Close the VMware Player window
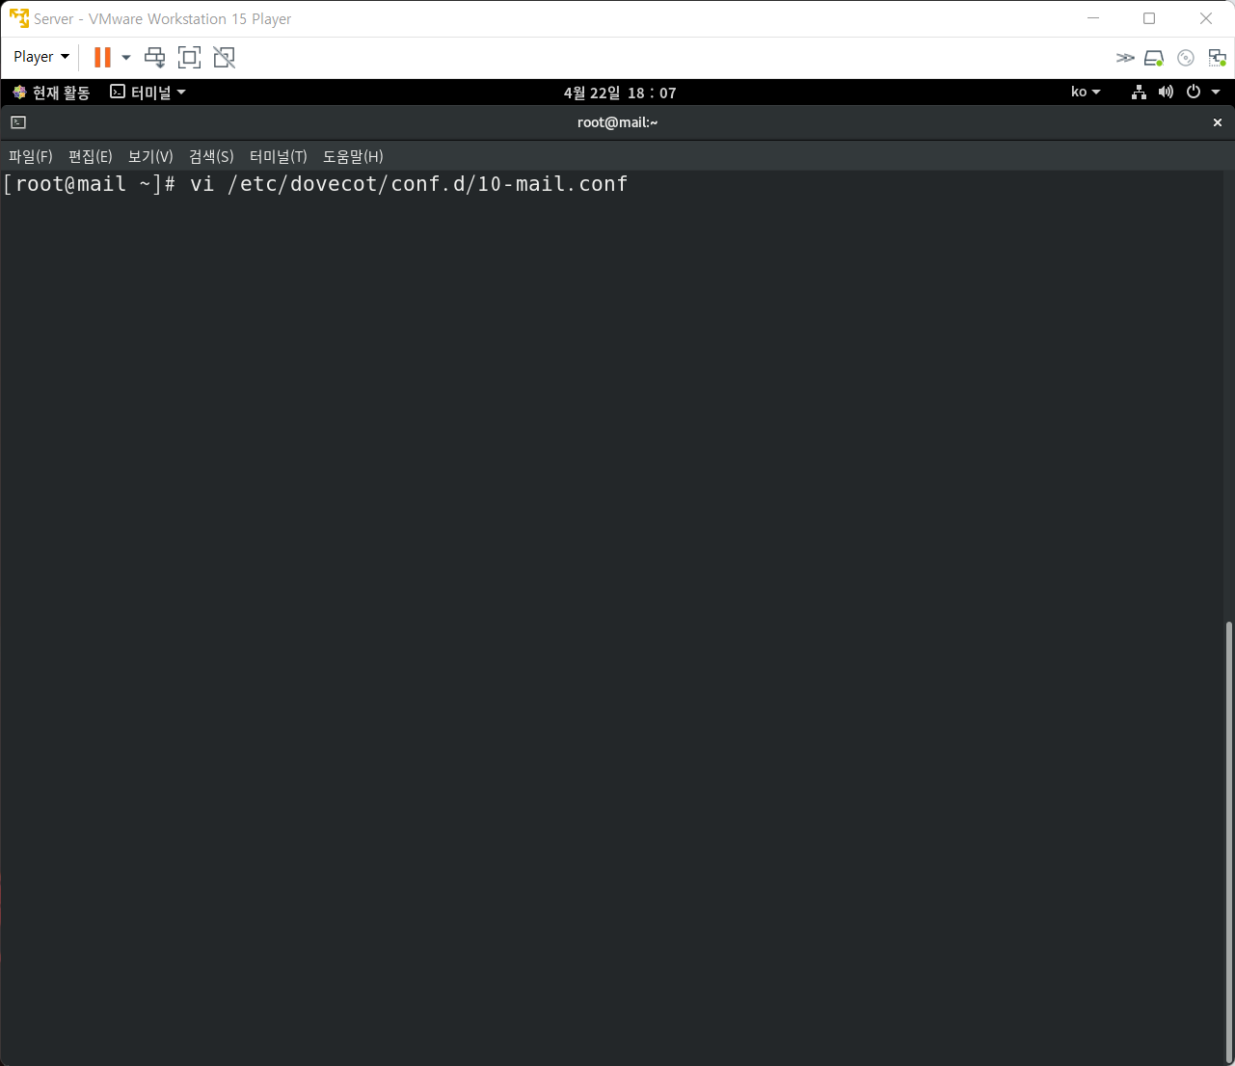The width and height of the screenshot is (1235, 1066). (1206, 18)
